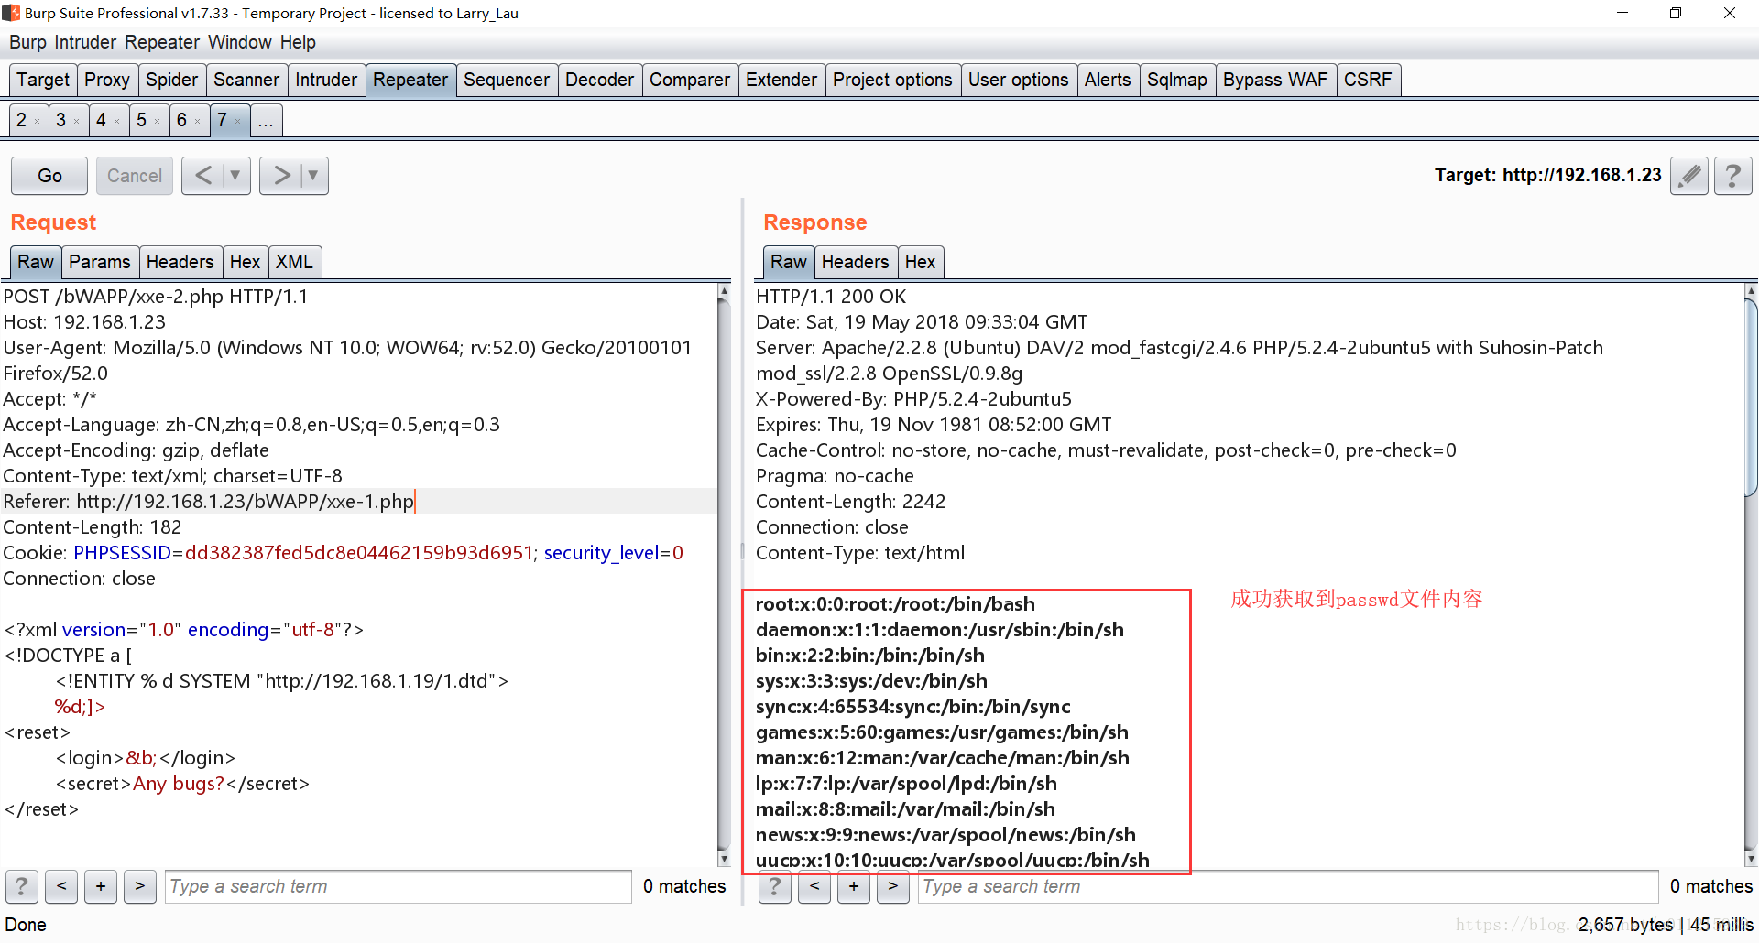Viewport: 1759px width, 943px height.
Task: Click the Cancel button
Action: 135,176
